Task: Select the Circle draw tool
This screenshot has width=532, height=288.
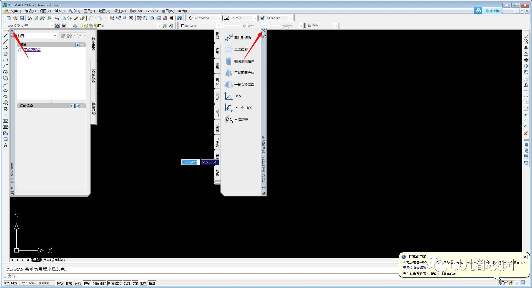Action: click(6, 72)
